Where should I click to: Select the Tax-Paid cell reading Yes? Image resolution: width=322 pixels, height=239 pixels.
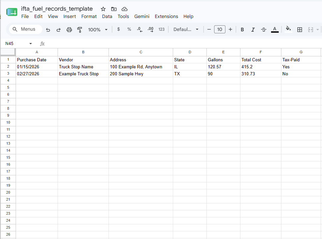pyautogui.click(x=301, y=67)
